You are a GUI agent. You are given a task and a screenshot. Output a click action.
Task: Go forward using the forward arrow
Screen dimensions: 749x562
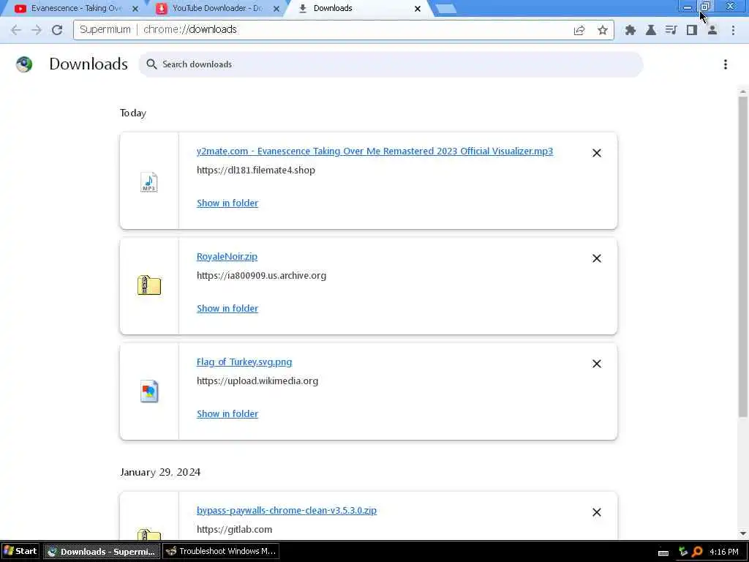(x=37, y=29)
